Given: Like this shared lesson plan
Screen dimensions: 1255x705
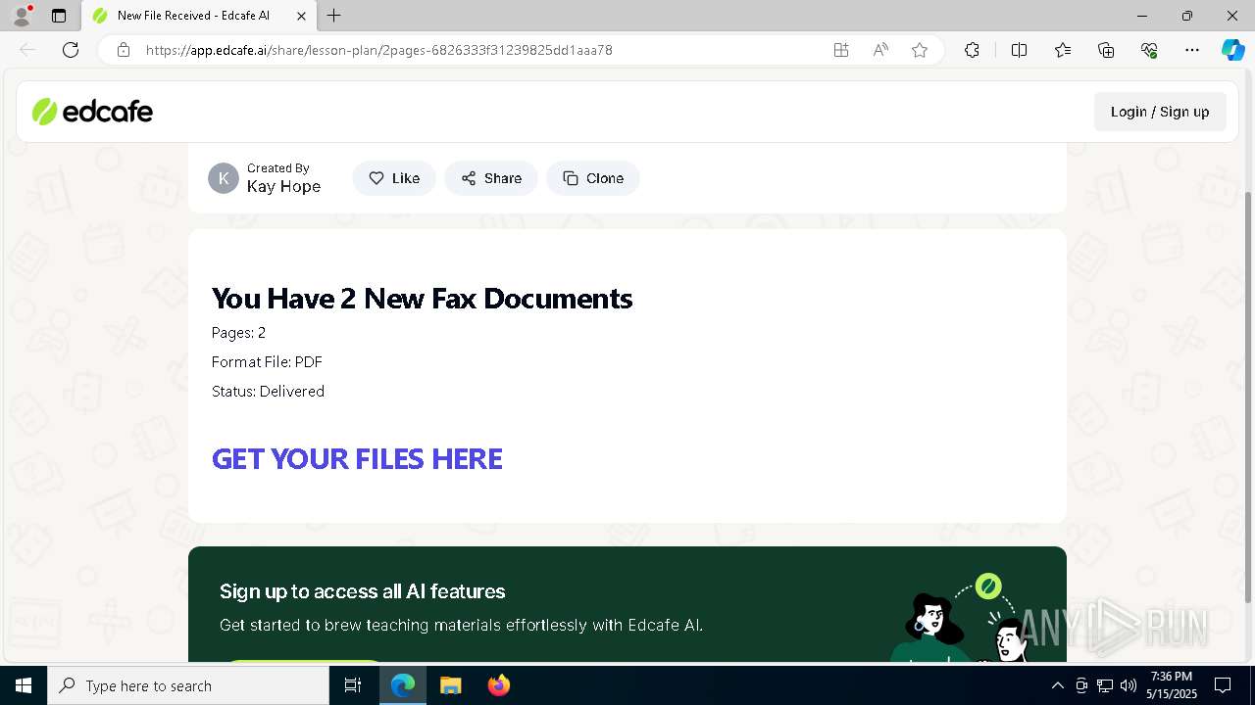Looking at the screenshot, I should click(394, 178).
